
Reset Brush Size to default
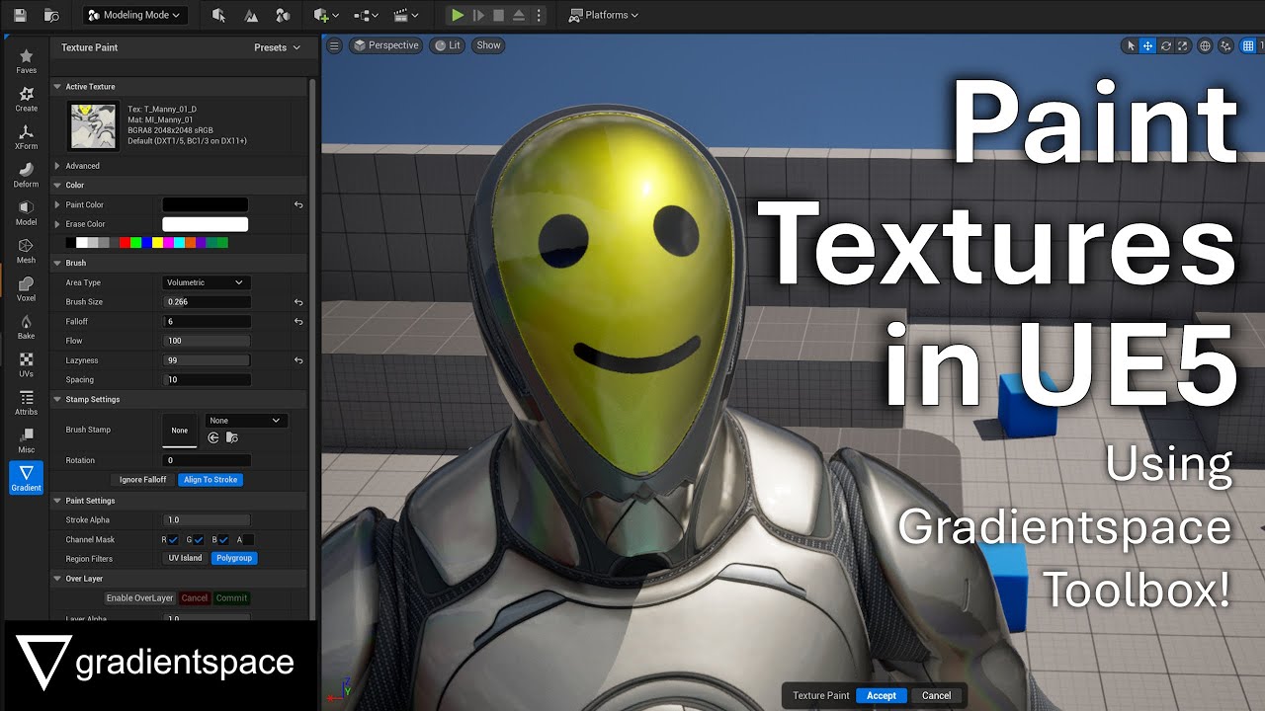point(298,302)
